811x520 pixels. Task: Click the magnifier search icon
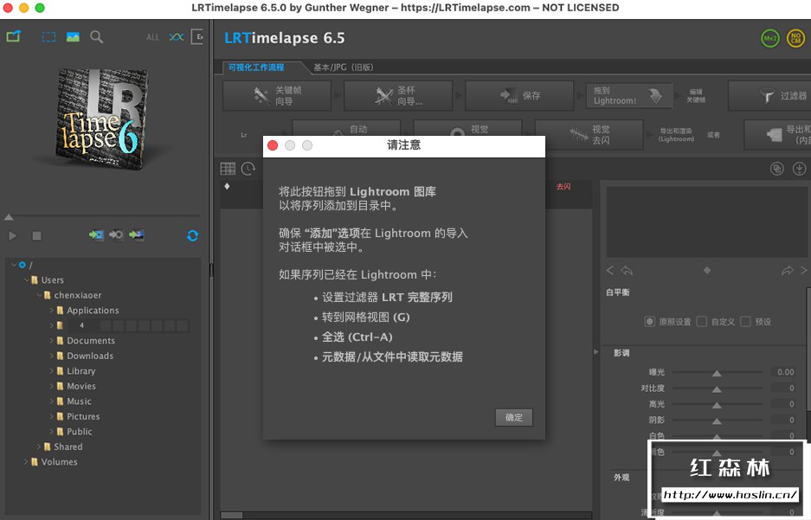pyautogui.click(x=96, y=36)
